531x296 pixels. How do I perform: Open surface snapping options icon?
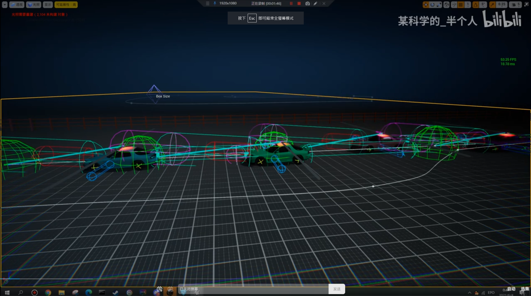click(x=454, y=5)
